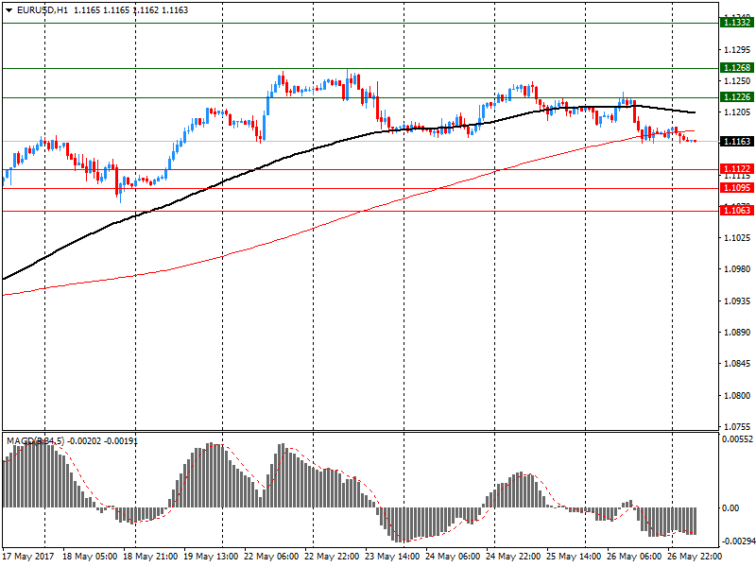Screen dimensions: 756x567
Task: Click the 26 May 22:00 time label
Action: (x=695, y=557)
